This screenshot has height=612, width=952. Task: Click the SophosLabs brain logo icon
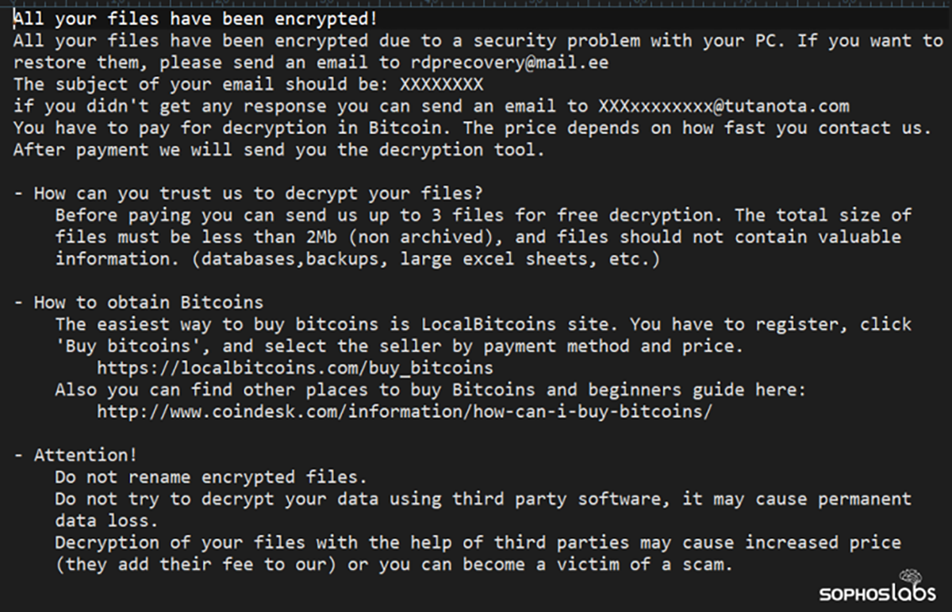[x=910, y=576]
